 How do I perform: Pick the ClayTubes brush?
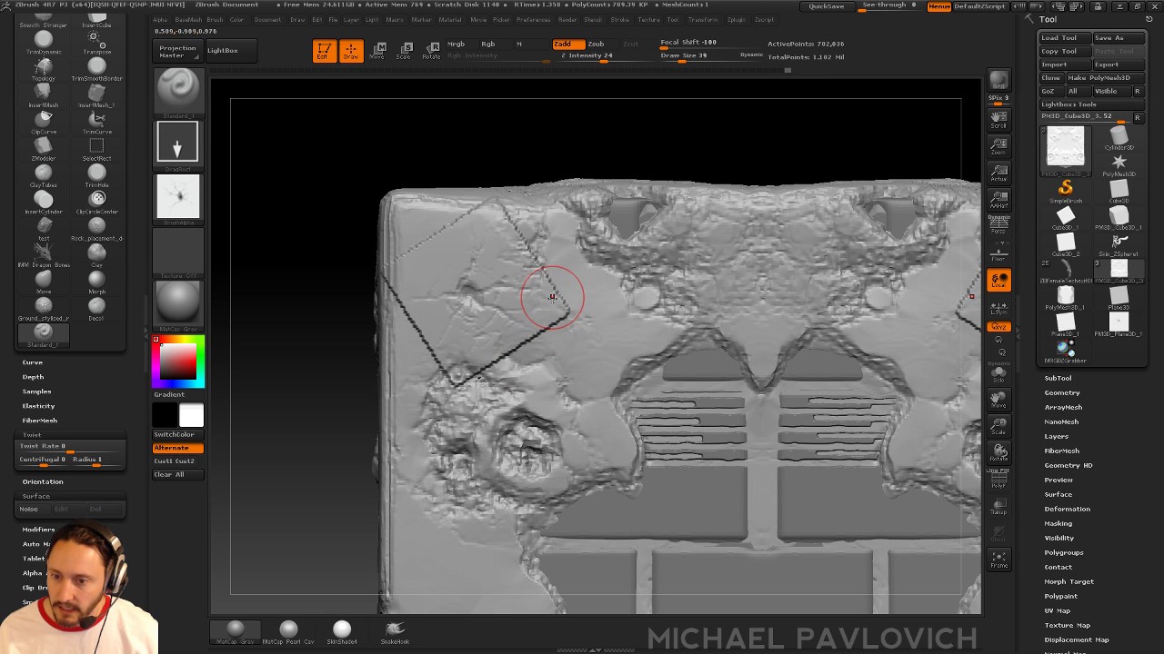pos(43,175)
